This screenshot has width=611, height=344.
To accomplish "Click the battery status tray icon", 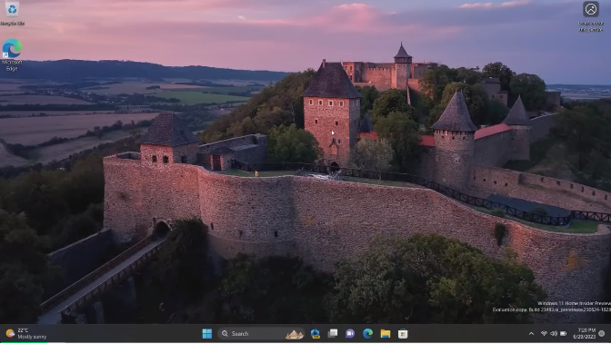I will 563,333.
